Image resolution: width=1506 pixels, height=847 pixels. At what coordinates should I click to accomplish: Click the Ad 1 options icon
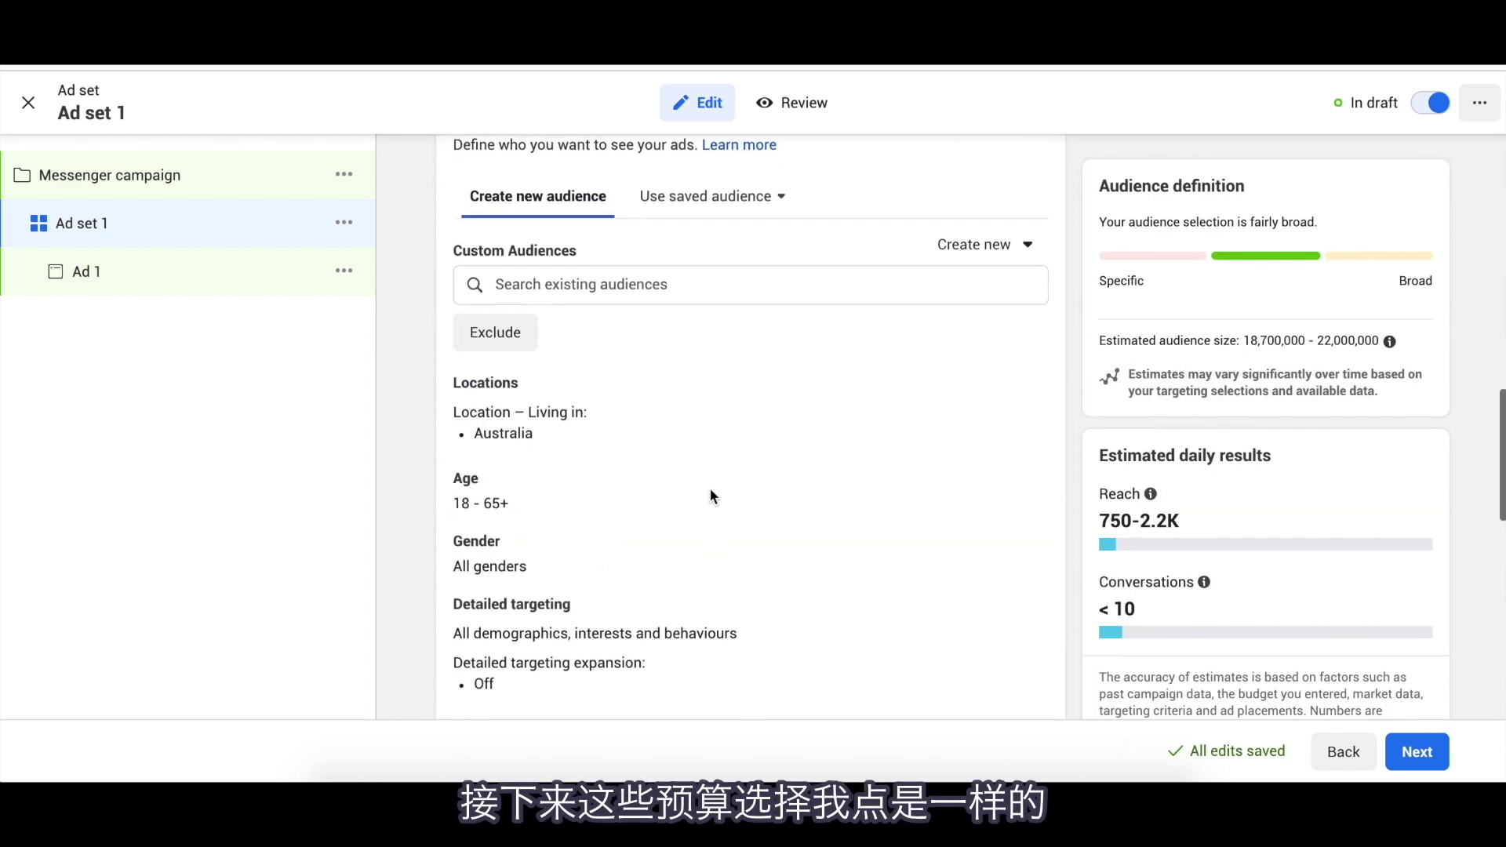point(344,270)
